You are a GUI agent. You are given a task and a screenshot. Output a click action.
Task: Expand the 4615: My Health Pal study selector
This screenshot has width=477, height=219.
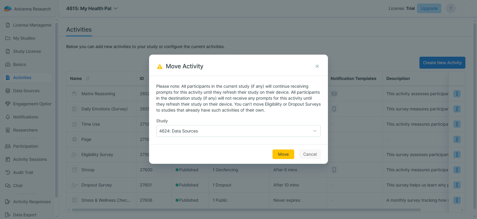pos(116,9)
